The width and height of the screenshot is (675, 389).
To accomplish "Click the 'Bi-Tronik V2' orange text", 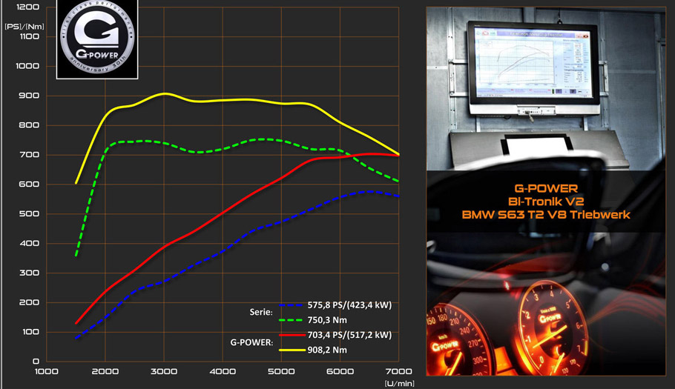I will 546,202.
